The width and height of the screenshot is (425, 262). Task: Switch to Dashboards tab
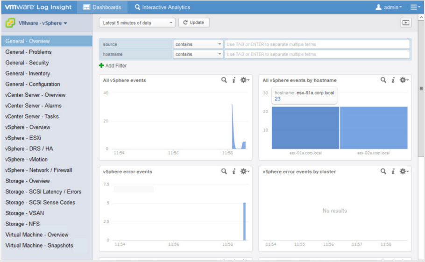102,7
